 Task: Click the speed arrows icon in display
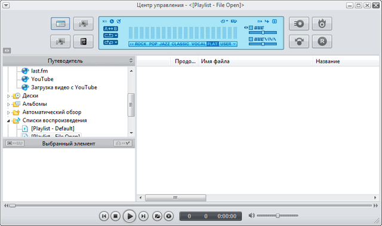pyautogui.click(x=105, y=21)
